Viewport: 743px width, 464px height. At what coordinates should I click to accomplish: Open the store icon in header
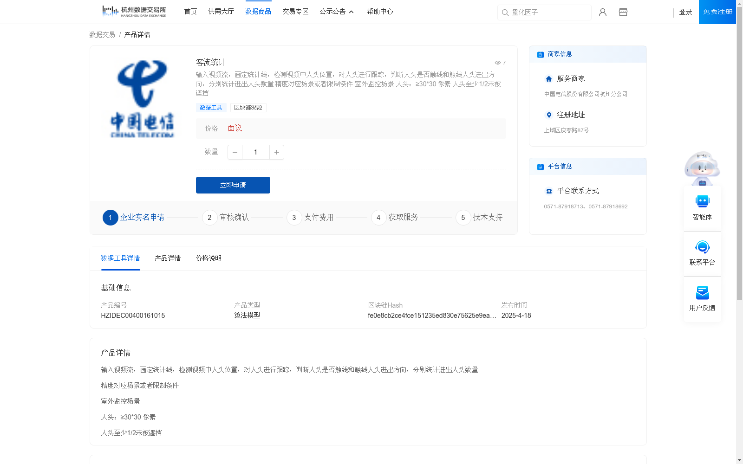click(x=623, y=12)
